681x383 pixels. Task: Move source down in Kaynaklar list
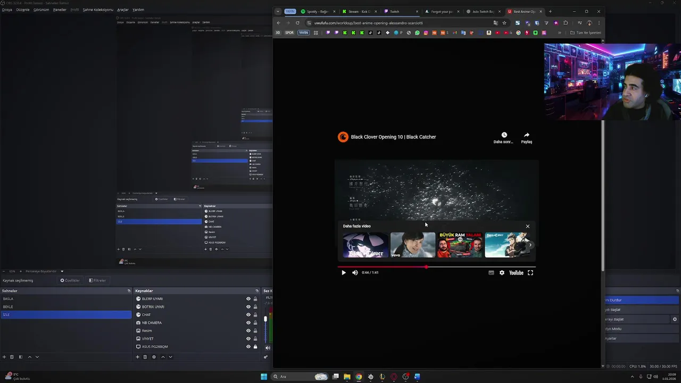pyautogui.click(x=170, y=357)
